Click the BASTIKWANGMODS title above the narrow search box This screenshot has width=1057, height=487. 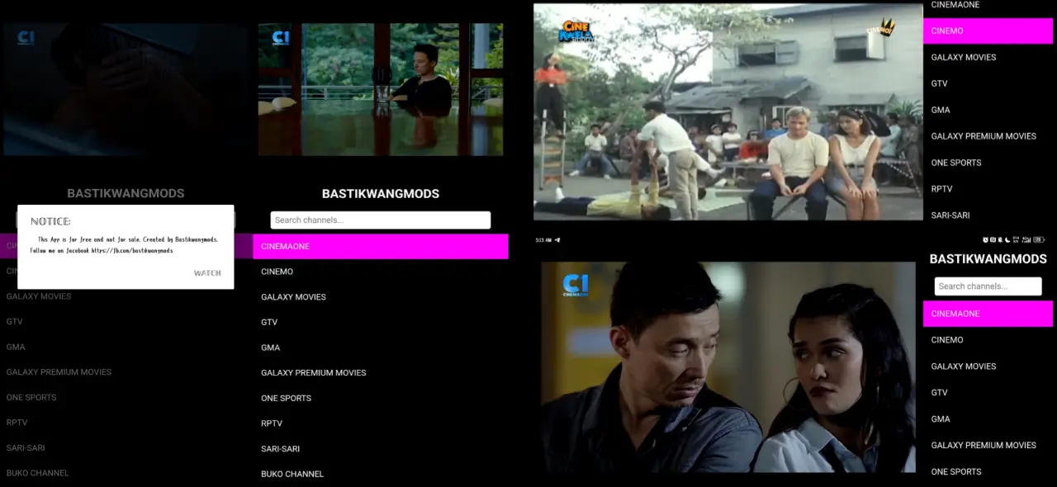click(x=988, y=259)
